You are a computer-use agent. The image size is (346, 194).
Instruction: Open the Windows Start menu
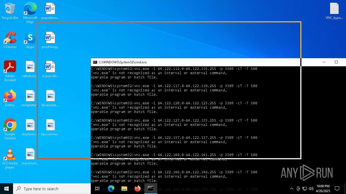coord(6,189)
